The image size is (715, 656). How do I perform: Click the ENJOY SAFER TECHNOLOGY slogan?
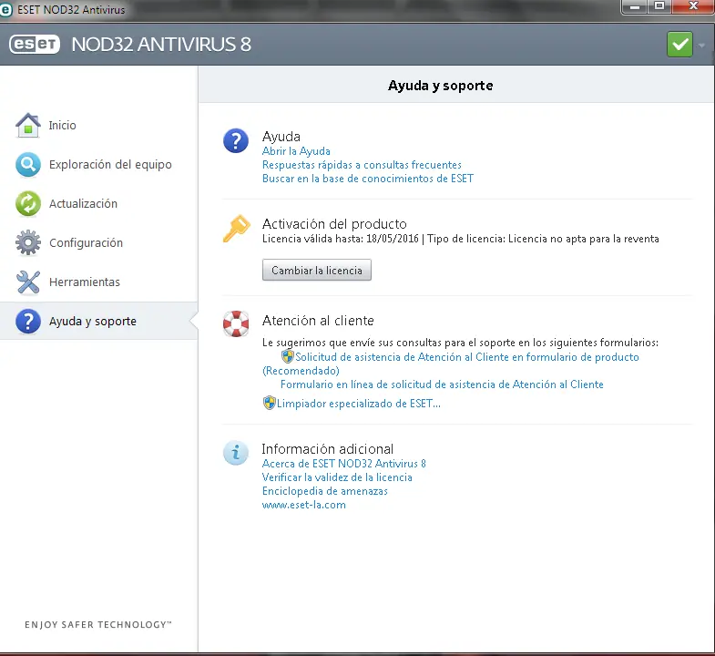click(98, 624)
